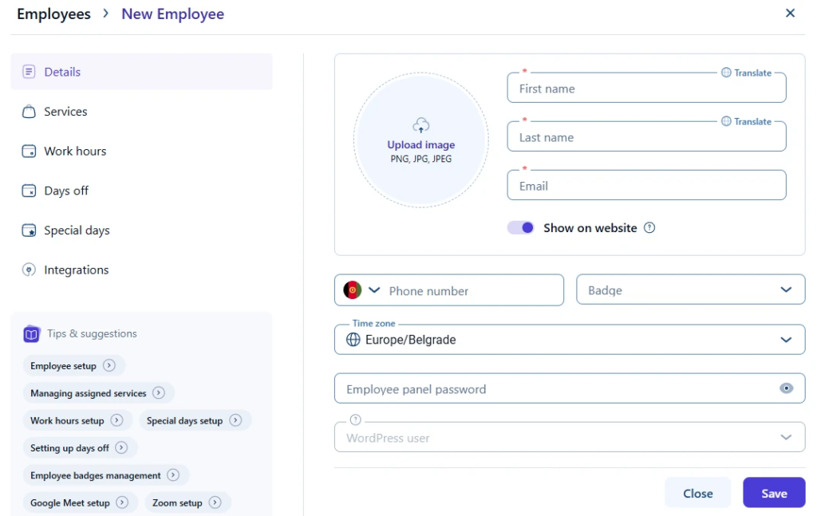Click the WordPress user help icon
This screenshot has height=516, width=817.
[x=356, y=420]
